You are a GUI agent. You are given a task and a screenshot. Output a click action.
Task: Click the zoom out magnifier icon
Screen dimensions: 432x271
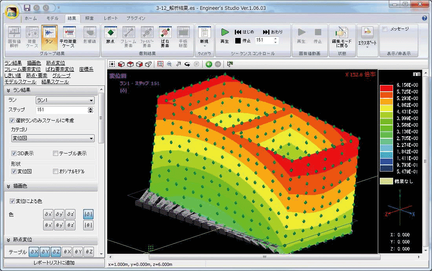(169, 64)
